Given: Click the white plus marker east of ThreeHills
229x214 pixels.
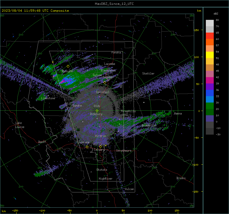Looking at the screenshot, I should pos(144,102).
